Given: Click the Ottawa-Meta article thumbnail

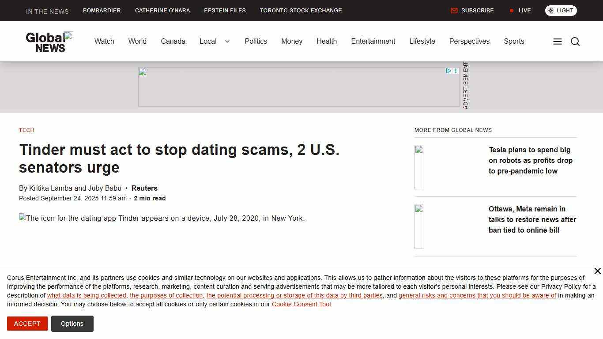Looking at the screenshot, I should (418, 226).
